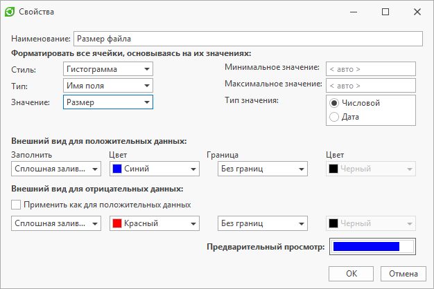Expand positive data Граница dropdown Без границ
Screen dimensions: 434x289
(x=262, y=168)
